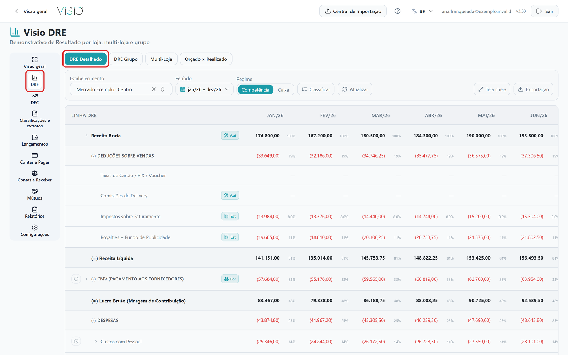The image size is (568, 355).
Task: Click the Aut badge on Receita Bruta row
Action: pyautogui.click(x=230, y=136)
